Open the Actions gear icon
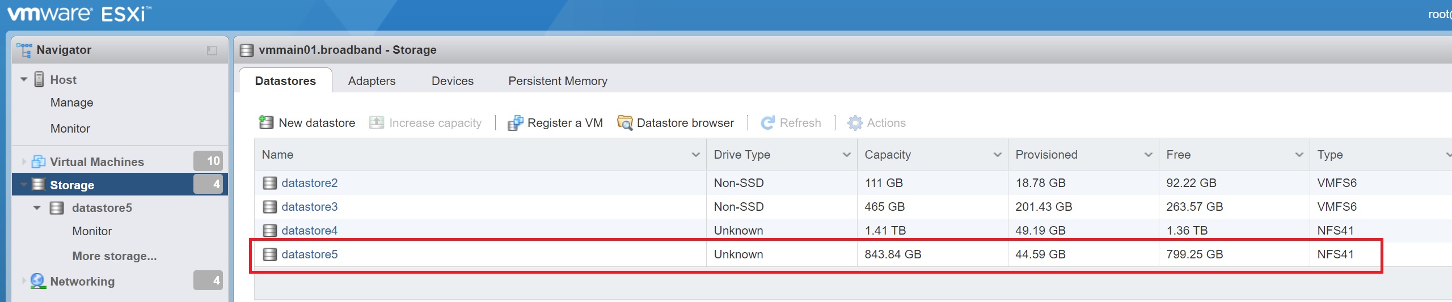Image resolution: width=1452 pixels, height=302 pixels. [855, 123]
